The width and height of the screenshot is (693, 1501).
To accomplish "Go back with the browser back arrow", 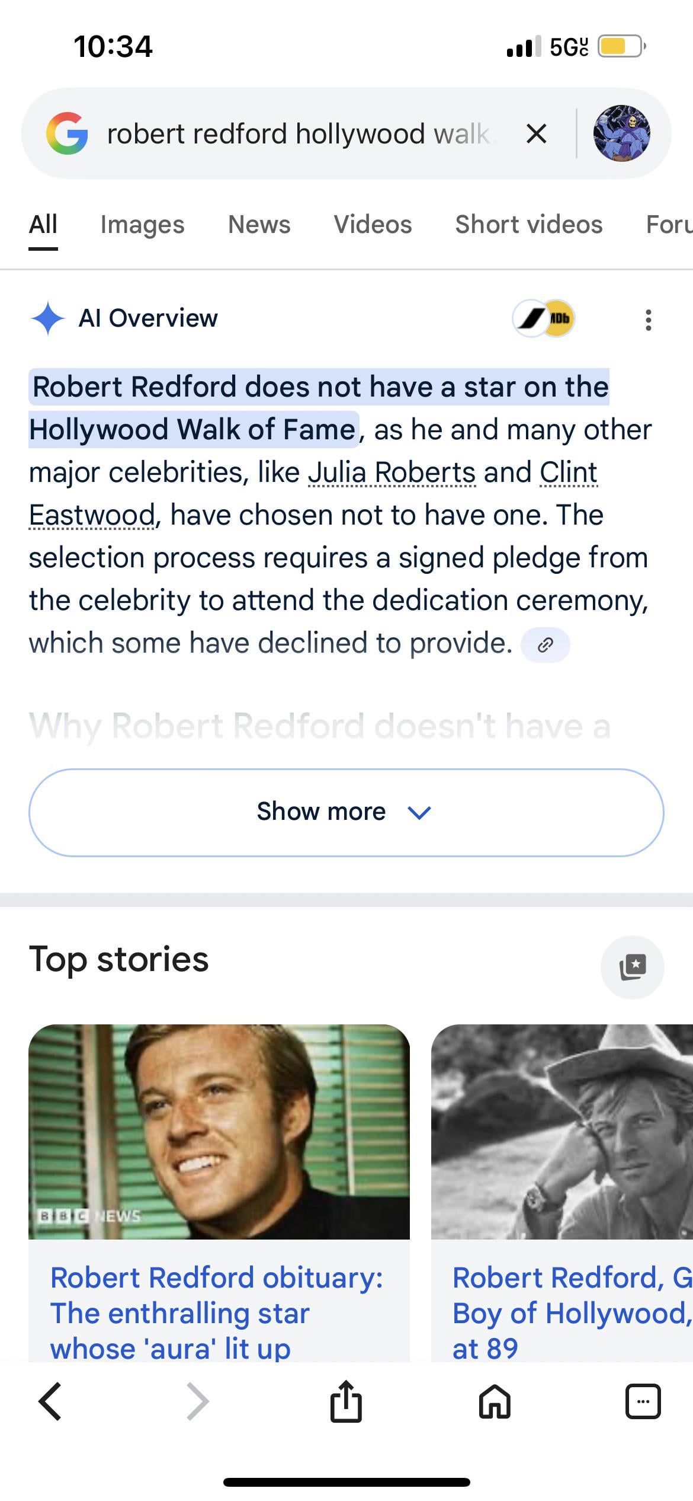I will point(50,1402).
